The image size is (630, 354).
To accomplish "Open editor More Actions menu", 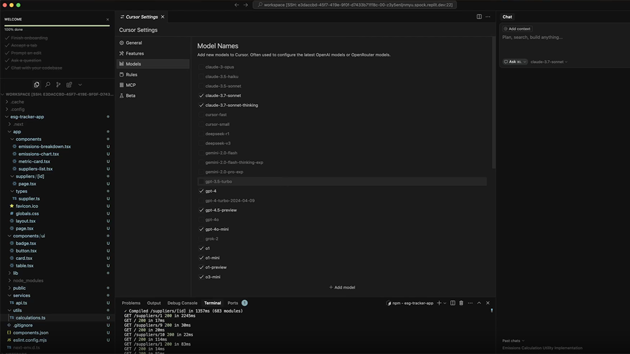I will tap(488, 17).
